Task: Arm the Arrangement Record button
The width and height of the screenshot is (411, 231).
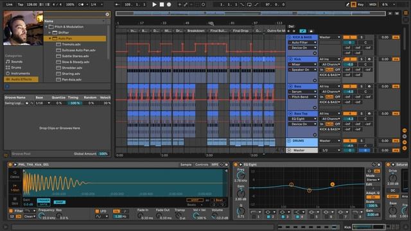Action: pos(169,4)
